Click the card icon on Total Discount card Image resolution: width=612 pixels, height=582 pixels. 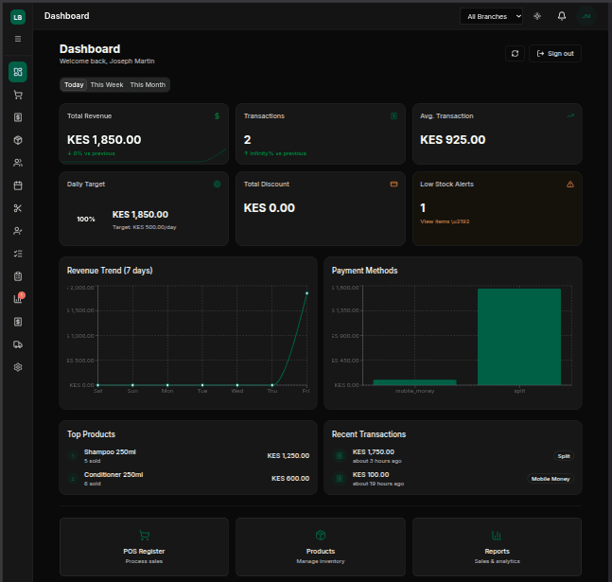(393, 184)
